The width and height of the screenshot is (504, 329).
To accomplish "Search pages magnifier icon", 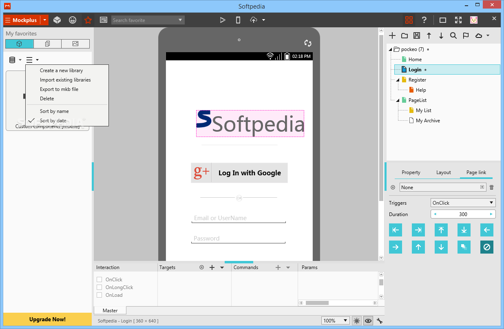I will (453, 36).
